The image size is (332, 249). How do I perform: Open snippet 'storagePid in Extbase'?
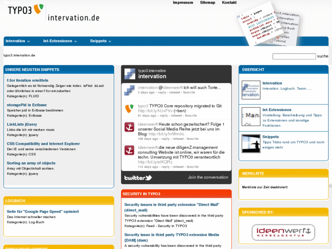[26, 105]
